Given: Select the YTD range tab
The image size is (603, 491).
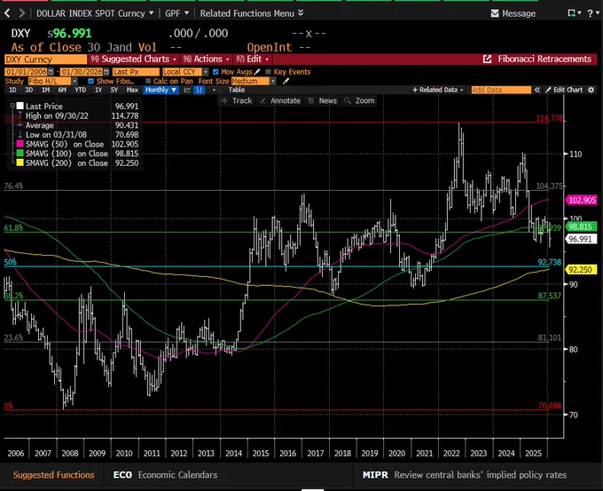Looking at the screenshot, I should point(81,90).
